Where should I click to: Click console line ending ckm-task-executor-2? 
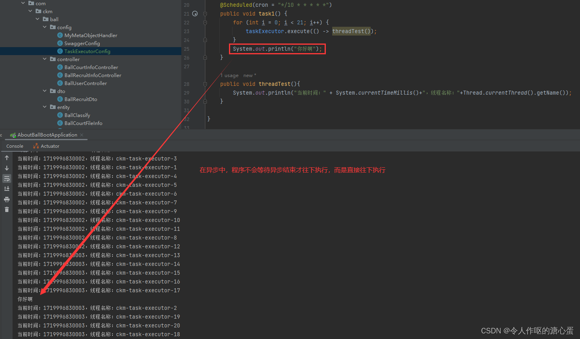(x=97, y=308)
